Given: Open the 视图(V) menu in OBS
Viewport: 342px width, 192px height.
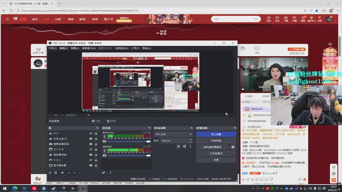Looking at the screenshot, I should point(75,48).
